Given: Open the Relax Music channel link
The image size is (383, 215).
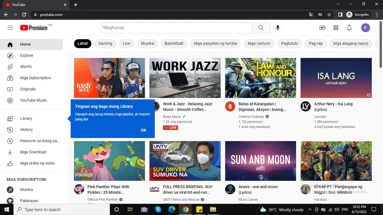Looking at the screenshot, I should (x=172, y=117).
